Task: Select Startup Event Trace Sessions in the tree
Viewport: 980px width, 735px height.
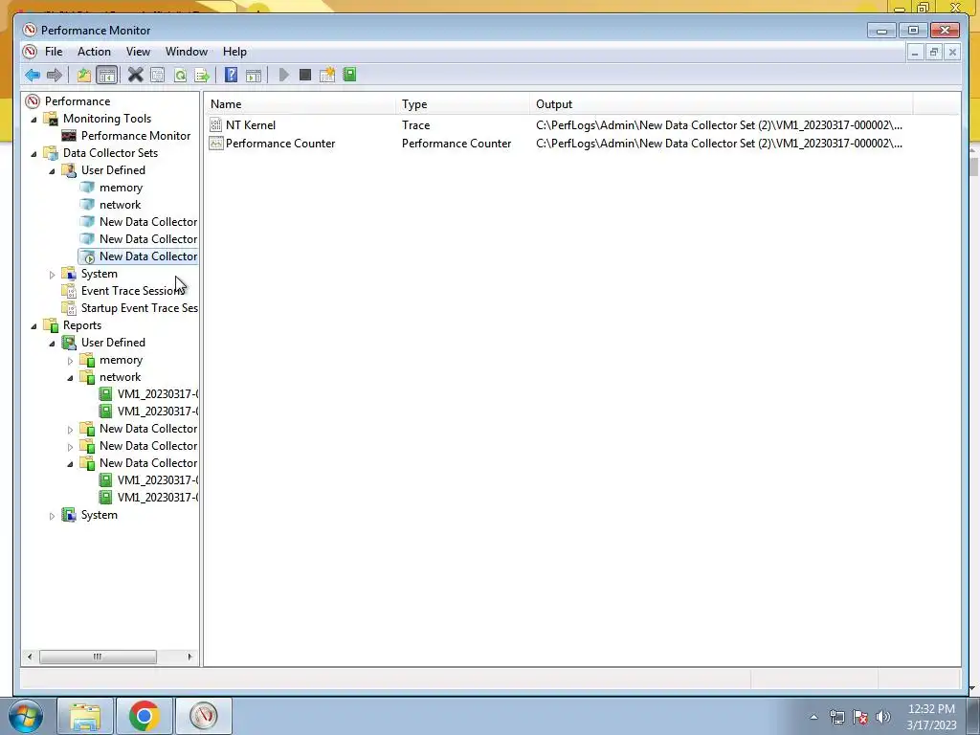Action: tap(140, 308)
